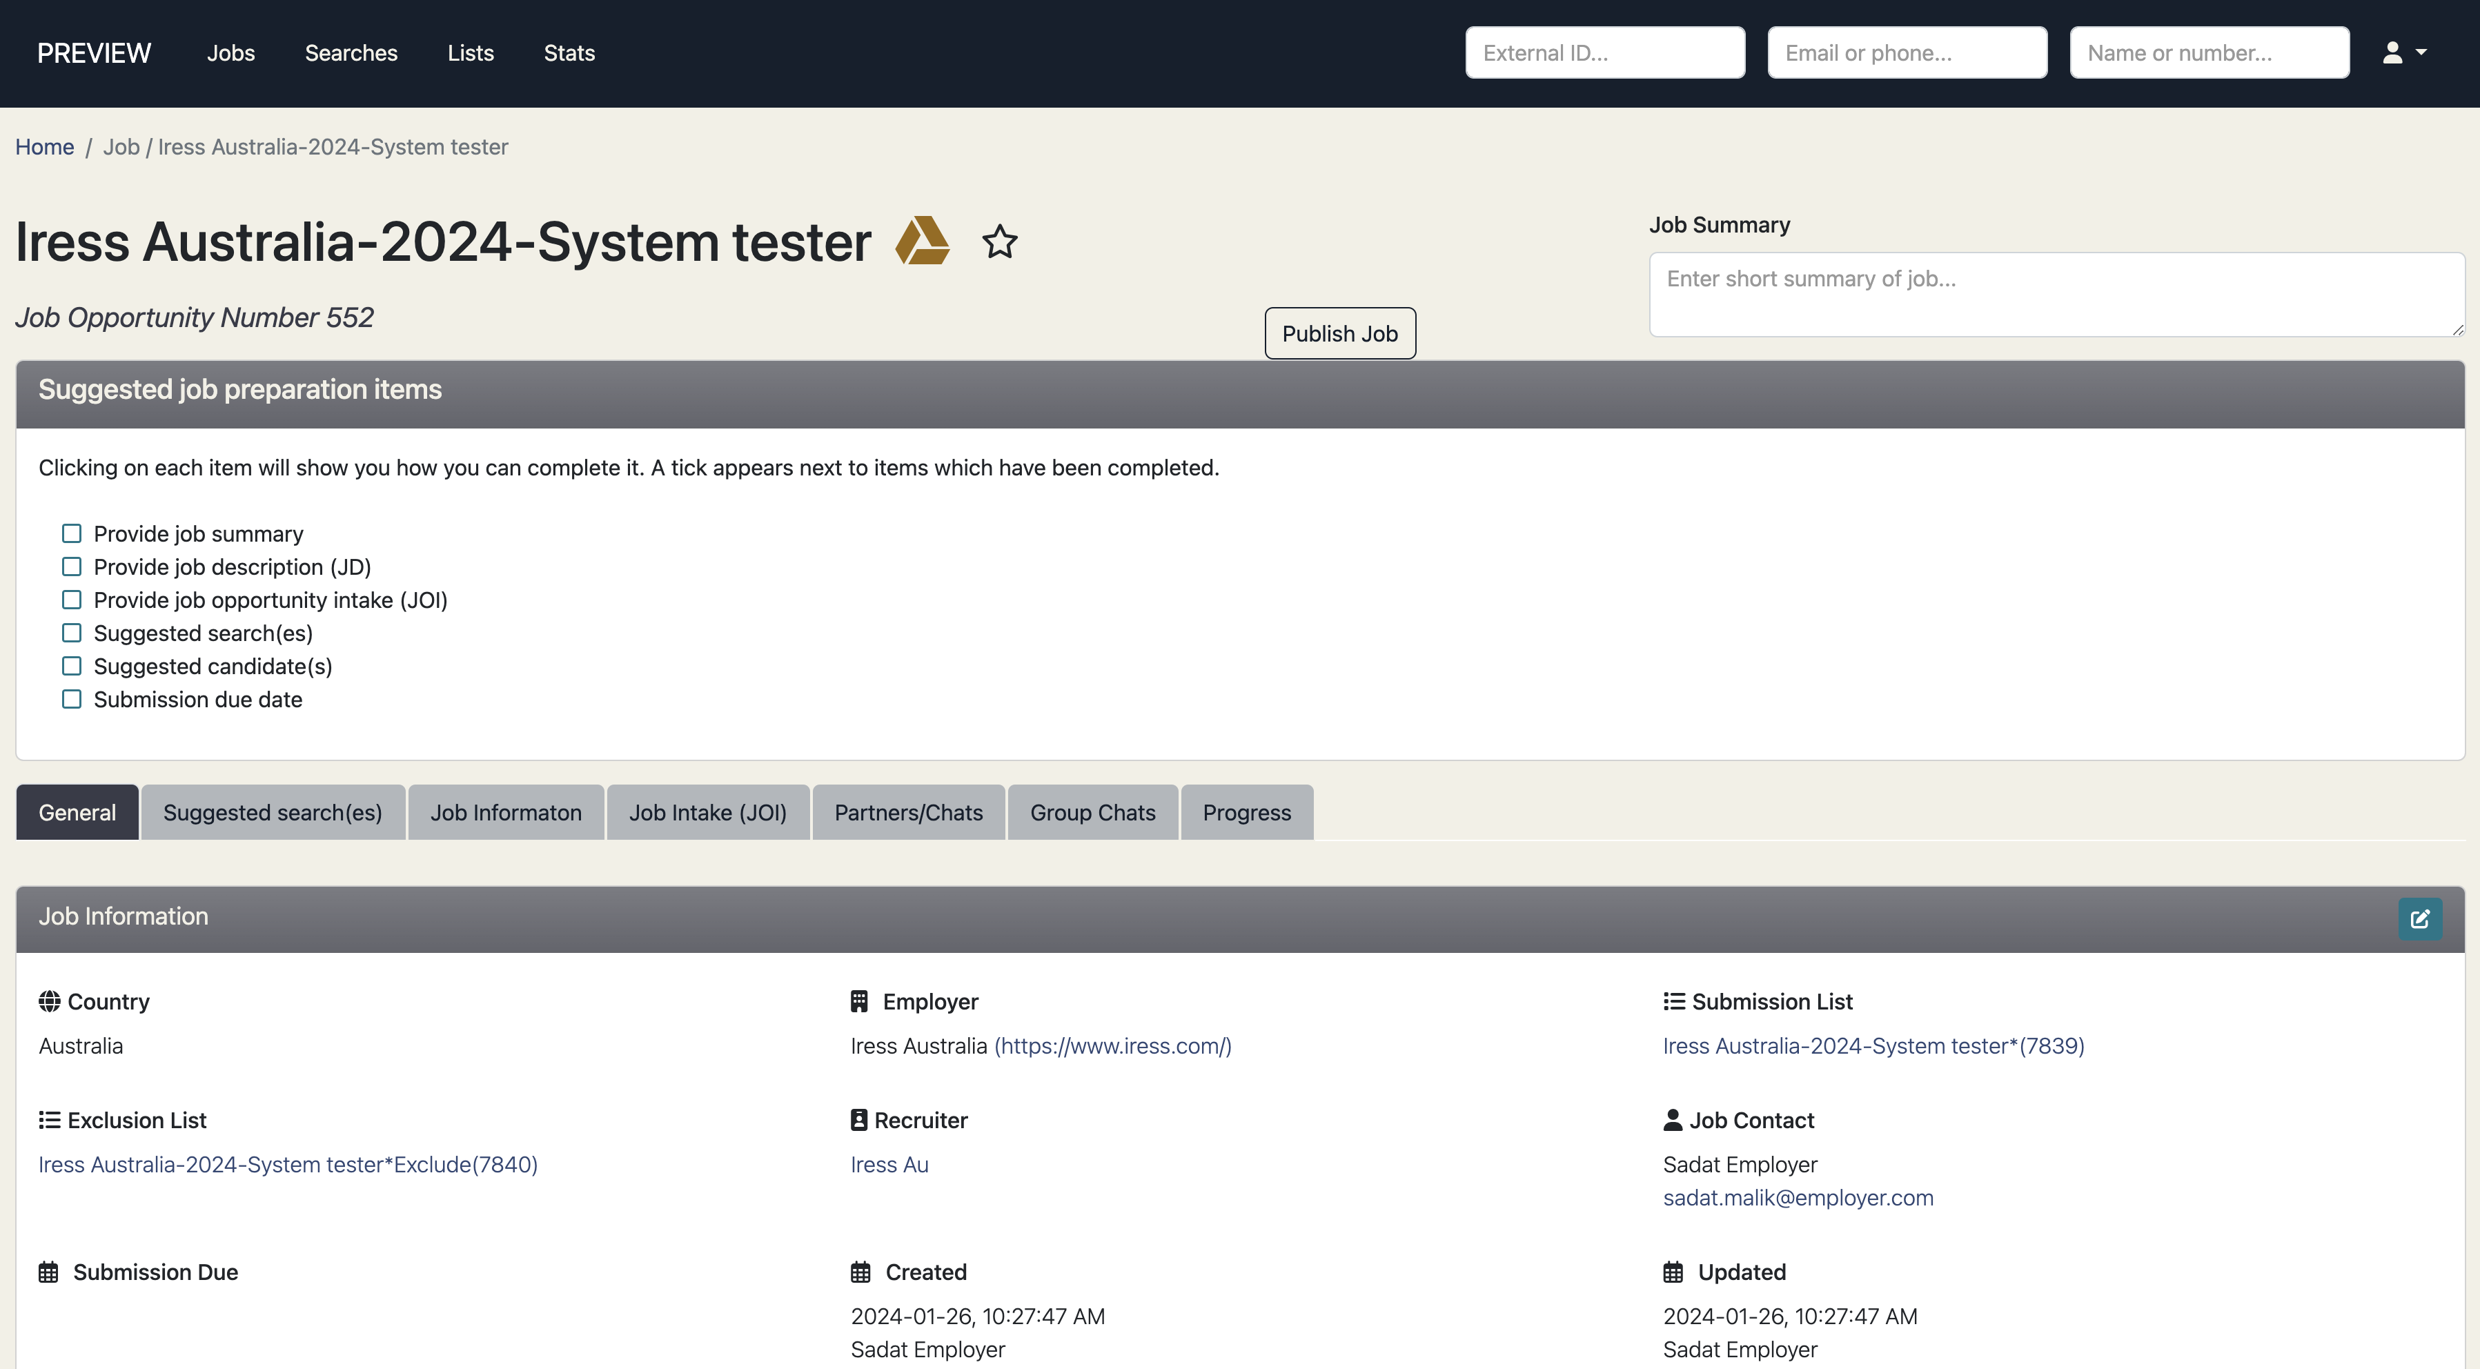Image resolution: width=2480 pixels, height=1369 pixels.
Task: Open the user account dropdown menu
Action: click(2403, 53)
